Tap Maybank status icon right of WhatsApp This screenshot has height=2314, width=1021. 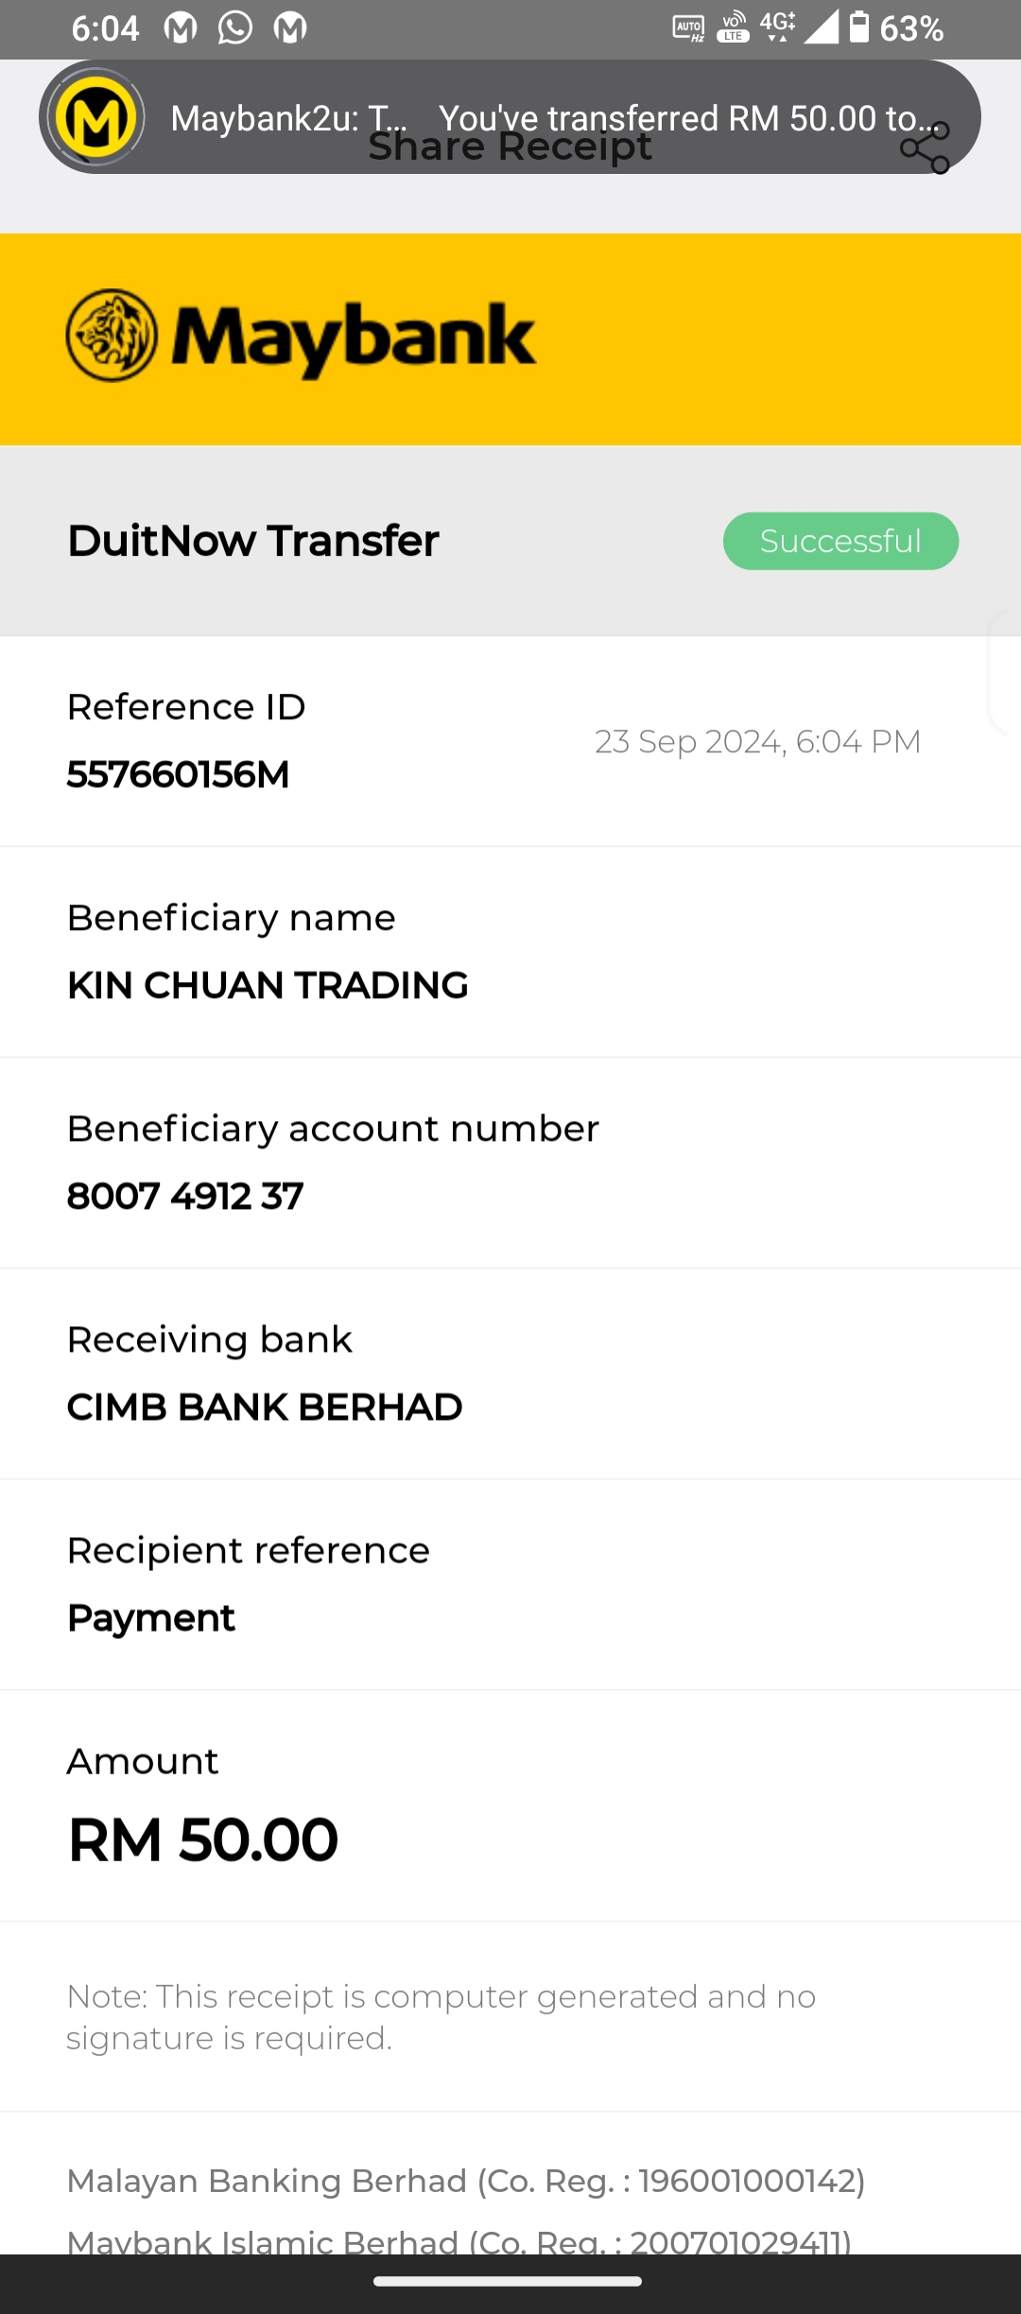(290, 28)
